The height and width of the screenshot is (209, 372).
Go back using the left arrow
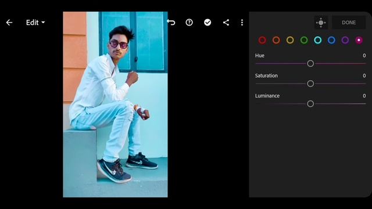click(9, 23)
